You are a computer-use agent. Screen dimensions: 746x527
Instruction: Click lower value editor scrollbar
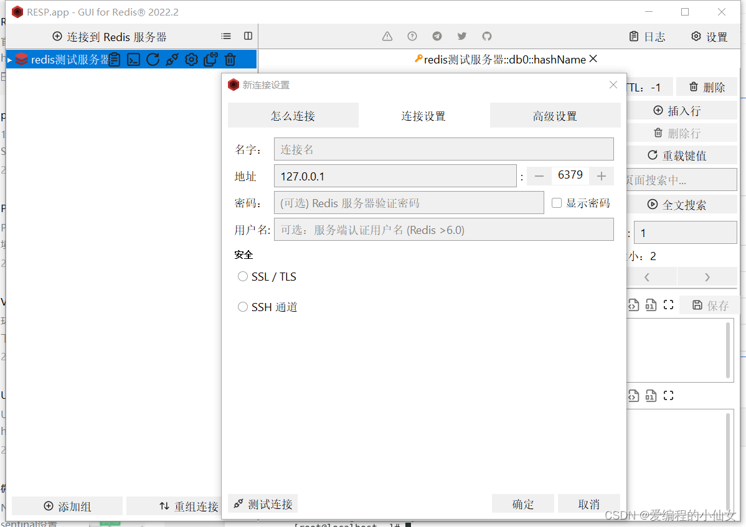click(728, 461)
